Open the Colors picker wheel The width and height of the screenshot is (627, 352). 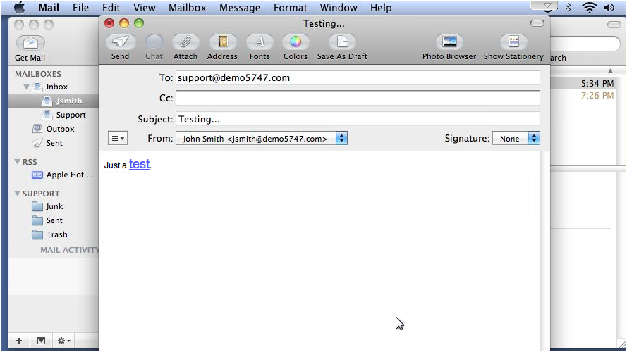(296, 42)
